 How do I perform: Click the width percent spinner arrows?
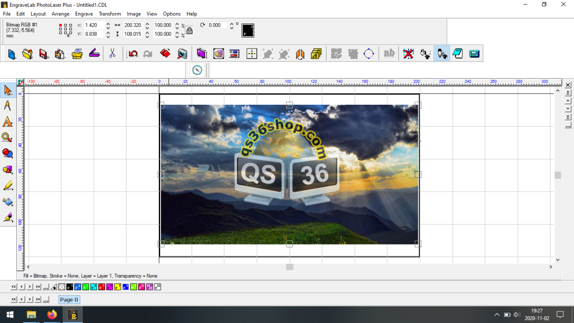[177, 25]
